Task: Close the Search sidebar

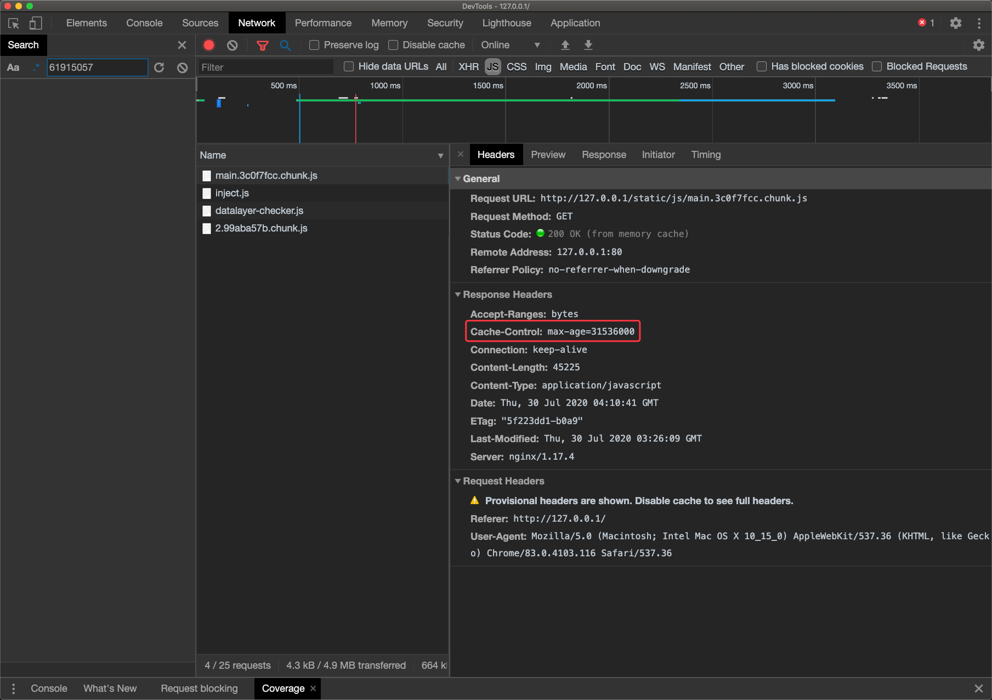Action: (x=182, y=45)
